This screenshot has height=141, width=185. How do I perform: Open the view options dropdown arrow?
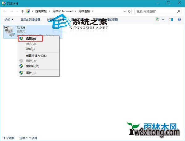(x=163, y=19)
